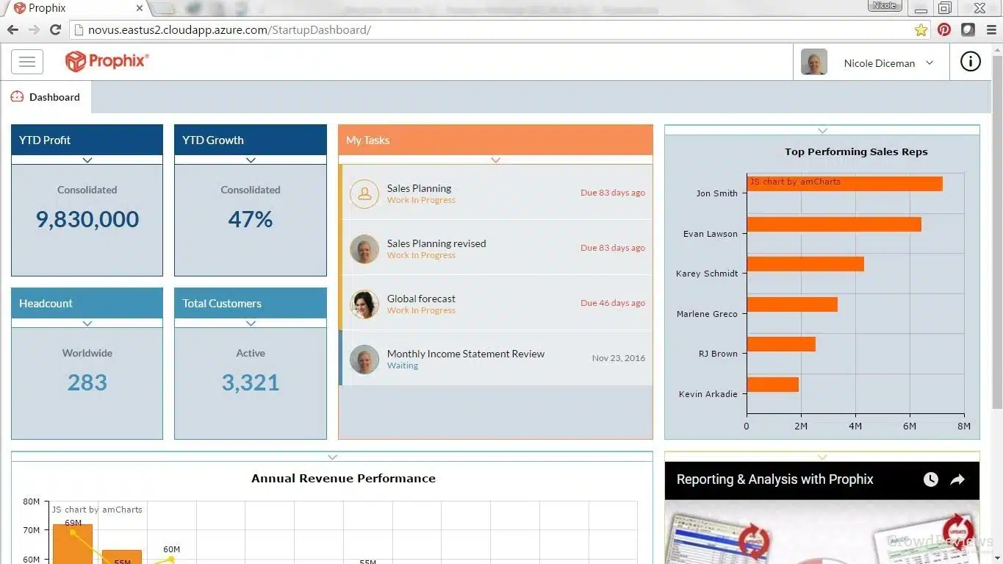Click the video share arrow icon
The width and height of the screenshot is (1003, 564).
(x=957, y=479)
